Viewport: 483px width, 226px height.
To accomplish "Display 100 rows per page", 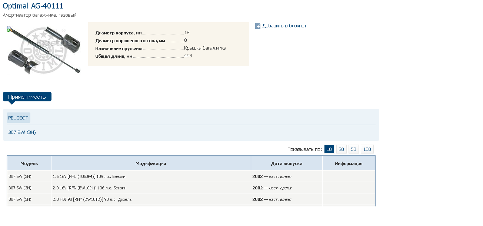I will (x=367, y=149).
